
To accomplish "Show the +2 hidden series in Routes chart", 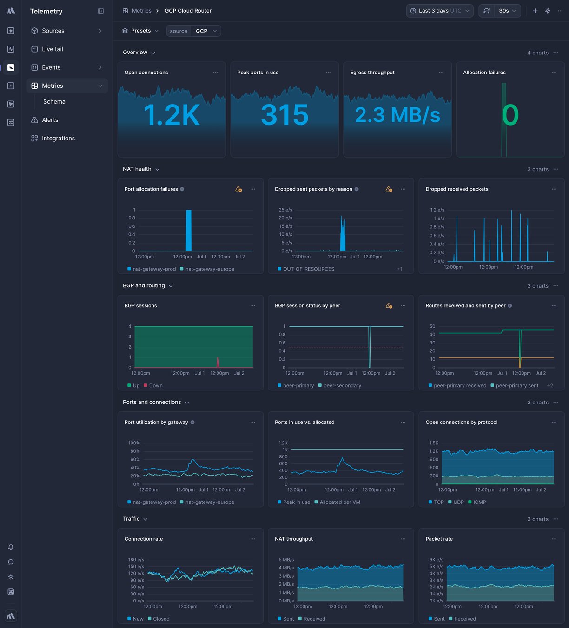I will tap(550, 386).
